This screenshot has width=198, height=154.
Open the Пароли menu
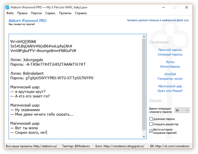point(36,13)
